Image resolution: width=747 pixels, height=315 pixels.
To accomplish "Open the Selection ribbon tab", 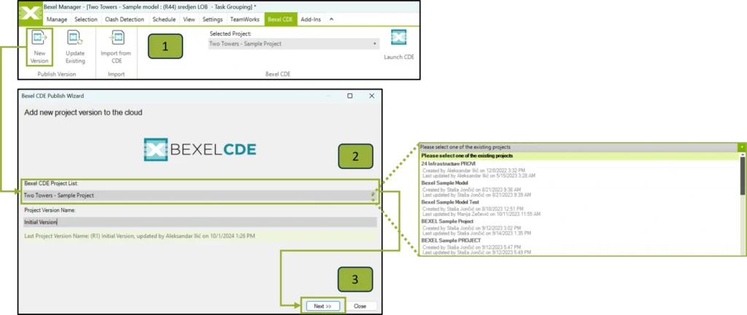I will pyautogui.click(x=86, y=20).
